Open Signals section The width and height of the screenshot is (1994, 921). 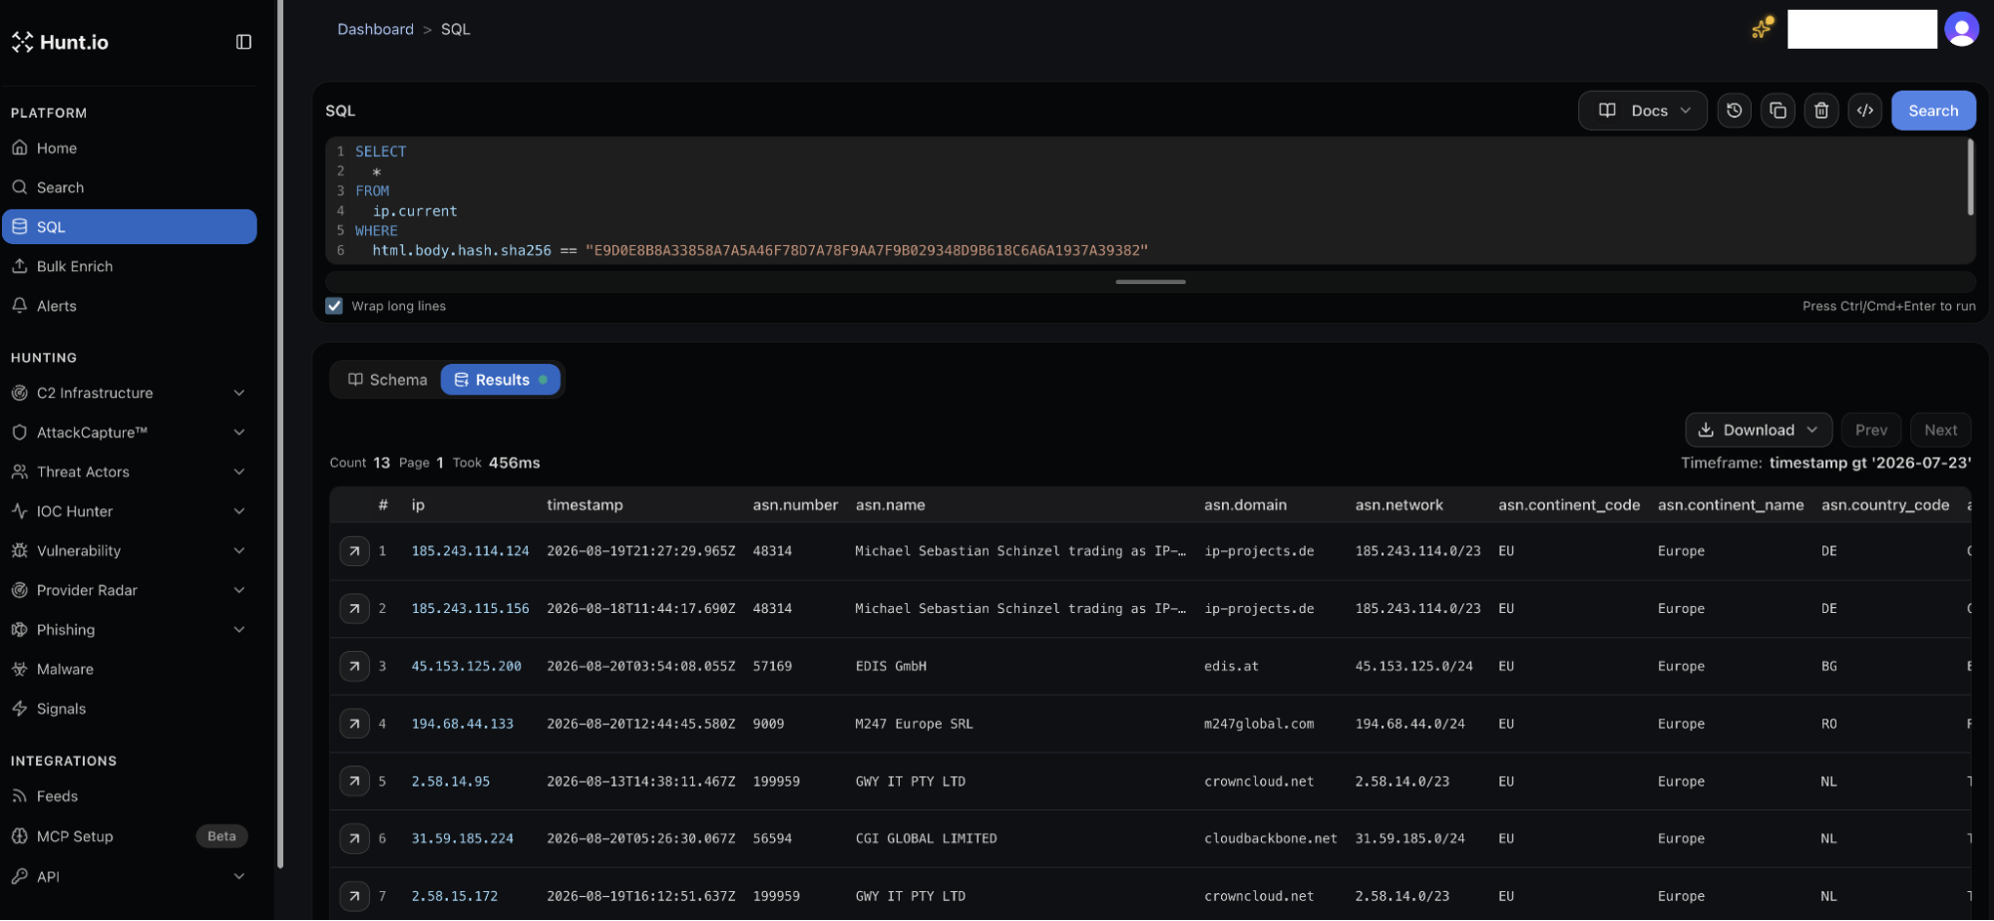(130, 709)
